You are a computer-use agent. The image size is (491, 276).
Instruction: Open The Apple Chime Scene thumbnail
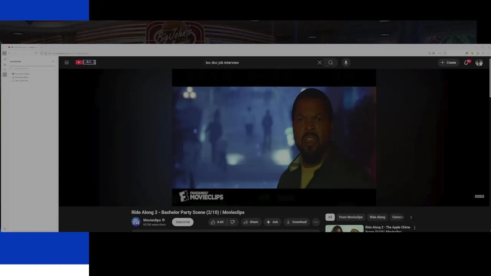pyautogui.click(x=344, y=229)
